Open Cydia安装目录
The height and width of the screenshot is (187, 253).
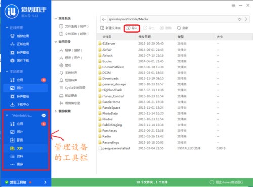(x=72, y=88)
